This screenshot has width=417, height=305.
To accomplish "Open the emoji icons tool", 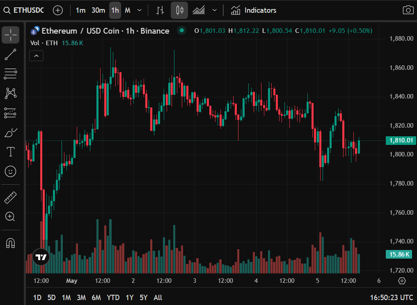I will [11, 172].
